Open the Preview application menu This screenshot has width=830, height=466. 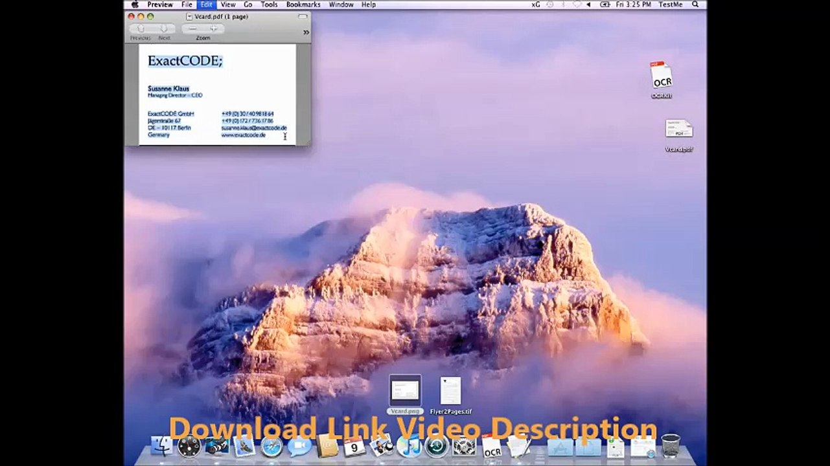(160, 5)
